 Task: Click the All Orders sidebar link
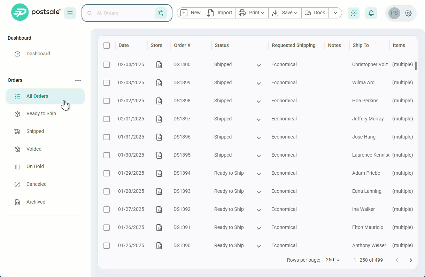(37, 96)
